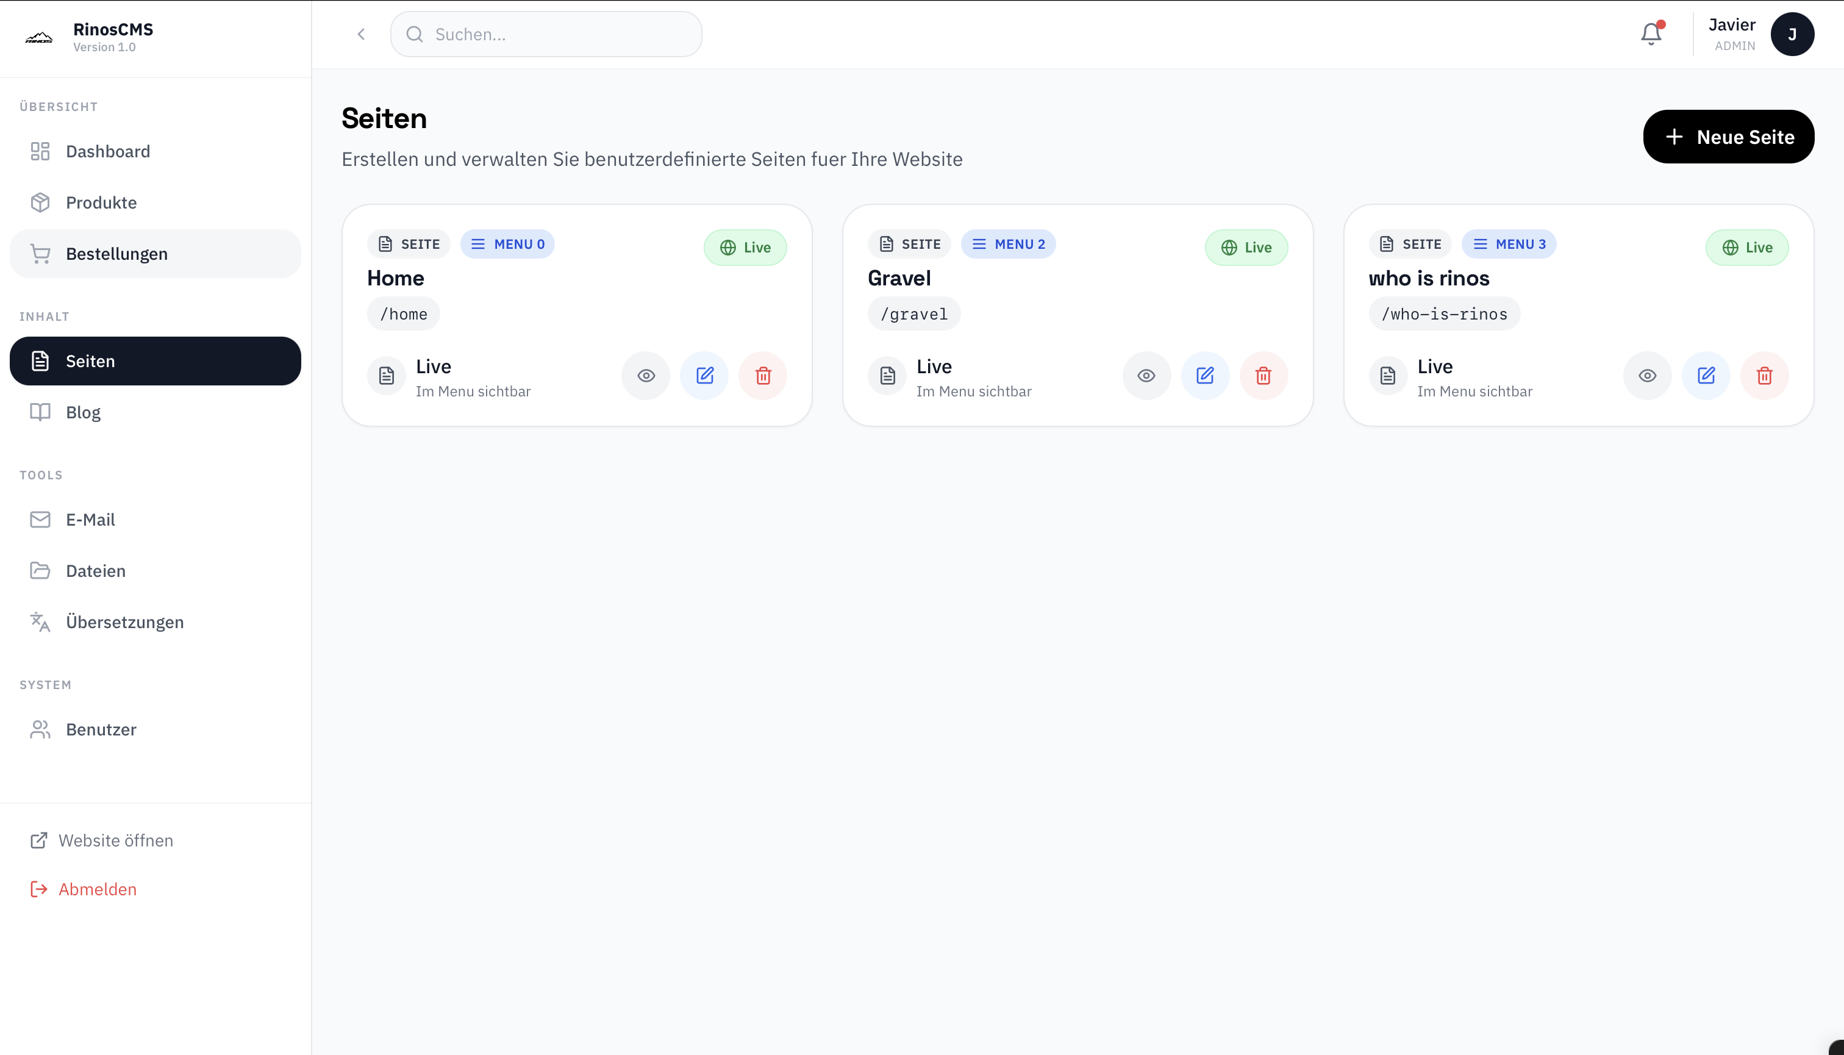Screen dimensions: 1844x1055
Task: Click Website öffnen link
Action: coord(101,840)
